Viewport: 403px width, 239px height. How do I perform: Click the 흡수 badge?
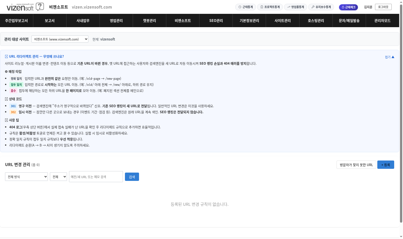tap(13, 91)
